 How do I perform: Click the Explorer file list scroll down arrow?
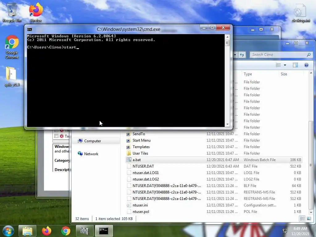point(311,212)
